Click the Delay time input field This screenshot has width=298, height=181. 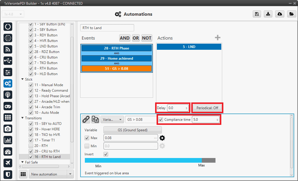[x=176, y=108]
